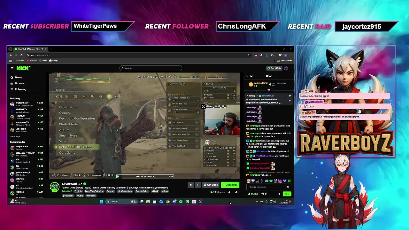
Task: Open the Gmail bookmark
Action: tap(20, 61)
